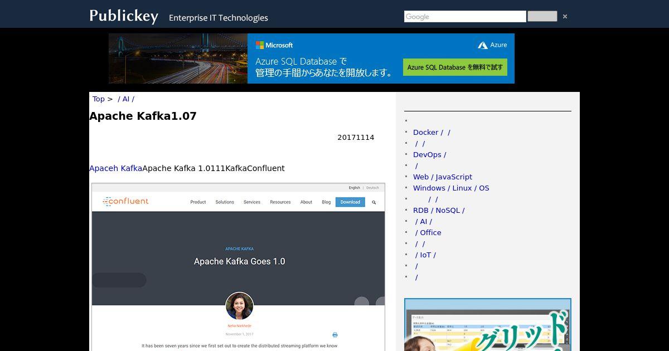Click the Confluent logo in screenshot
This screenshot has height=351, width=669.
pos(126,202)
